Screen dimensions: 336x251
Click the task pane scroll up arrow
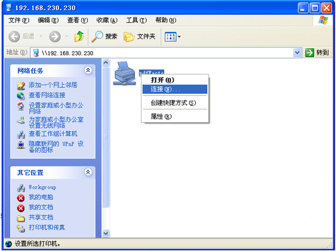point(106,62)
